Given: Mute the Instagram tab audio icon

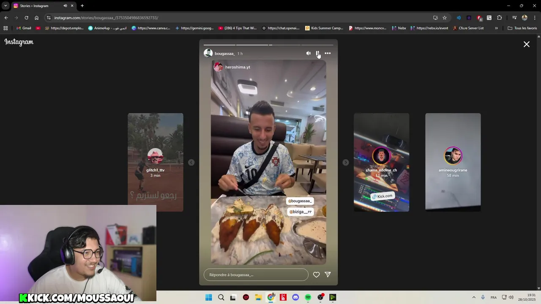Looking at the screenshot, I should click(65, 6).
